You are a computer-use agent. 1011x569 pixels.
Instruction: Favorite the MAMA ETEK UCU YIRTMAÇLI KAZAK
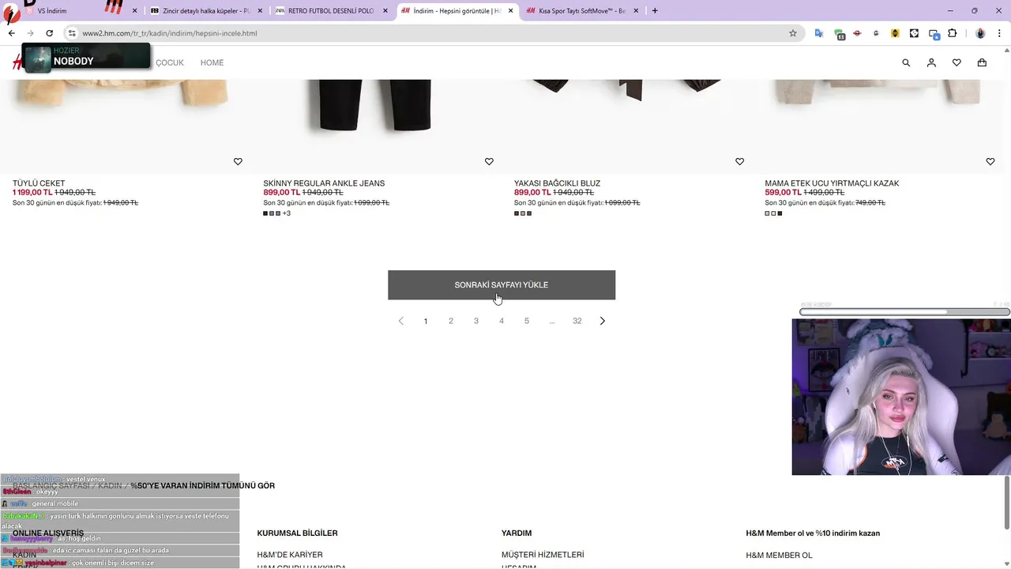click(x=990, y=161)
